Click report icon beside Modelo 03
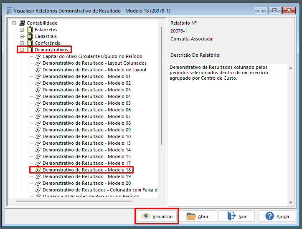Image resolution: width=302 pixels, height=229 pixels. [38, 90]
